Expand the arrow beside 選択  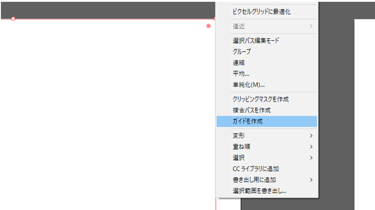[311, 158]
